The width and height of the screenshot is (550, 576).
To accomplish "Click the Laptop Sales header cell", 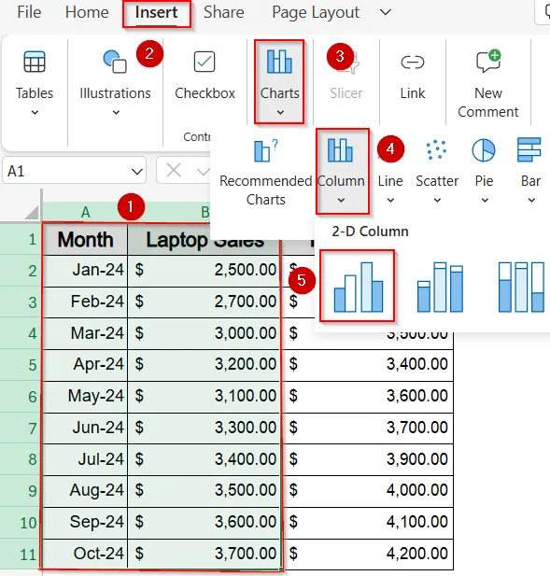I will pos(204,240).
